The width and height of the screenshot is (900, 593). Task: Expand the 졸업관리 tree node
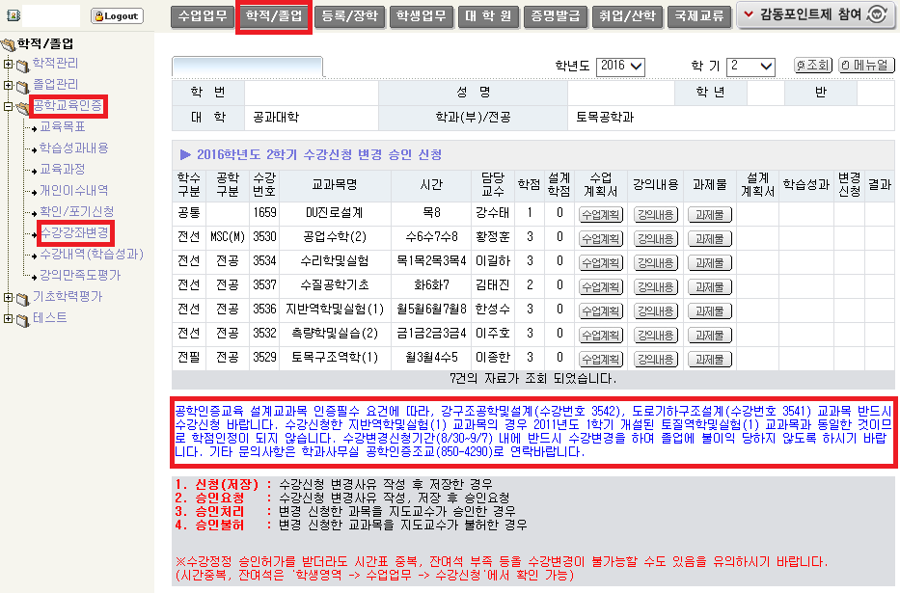[8, 86]
